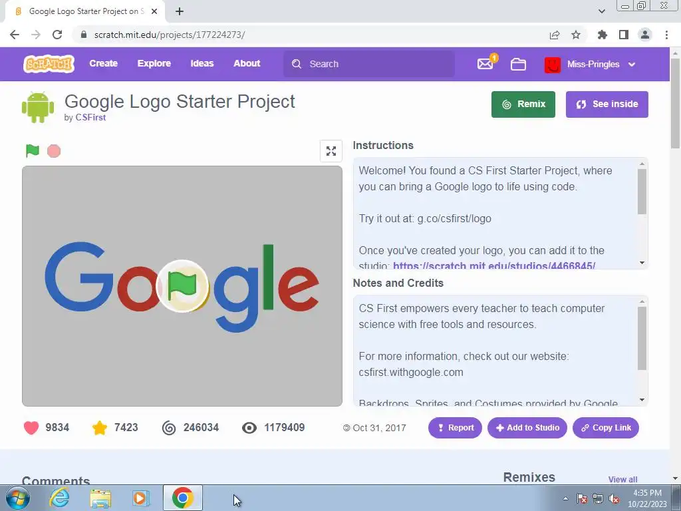
Task: Open the Scratch logo home link
Action: coord(49,64)
